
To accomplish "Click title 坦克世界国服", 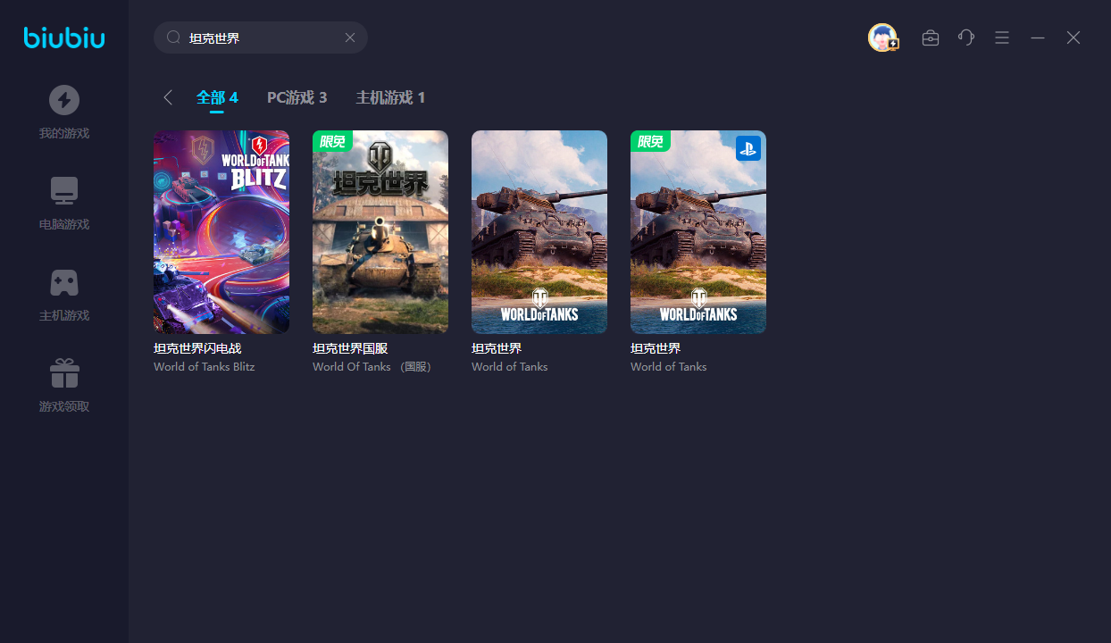I will tap(350, 348).
